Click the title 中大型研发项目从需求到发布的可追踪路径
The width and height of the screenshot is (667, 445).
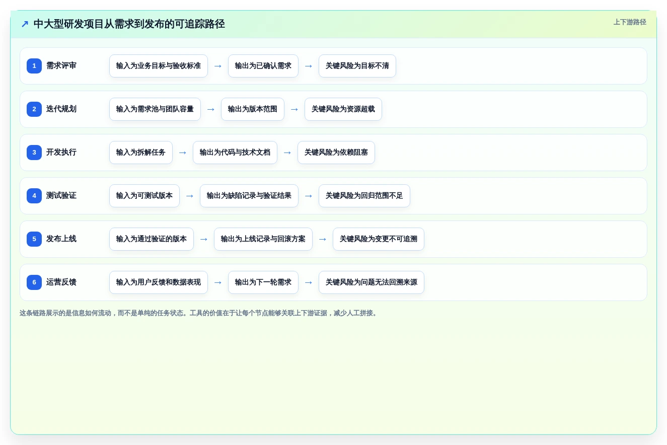(129, 24)
